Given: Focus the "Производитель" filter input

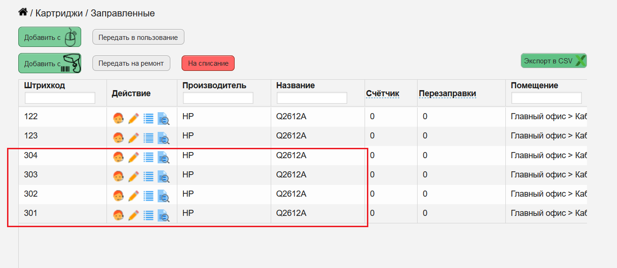Looking at the screenshot, I should click(218, 98).
